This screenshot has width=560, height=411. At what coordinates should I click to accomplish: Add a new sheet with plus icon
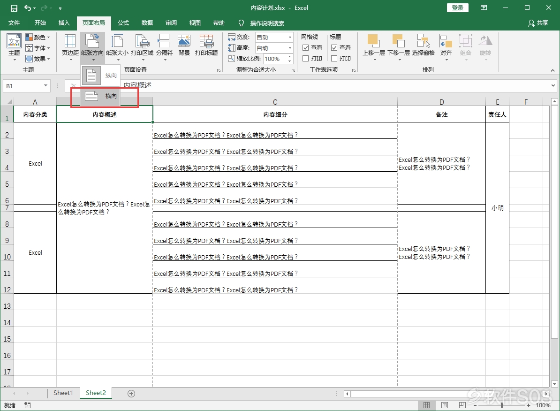131,394
